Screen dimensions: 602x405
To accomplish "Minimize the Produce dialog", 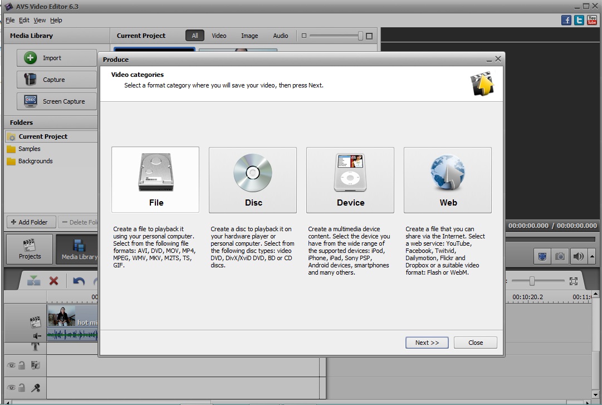I will (489, 60).
